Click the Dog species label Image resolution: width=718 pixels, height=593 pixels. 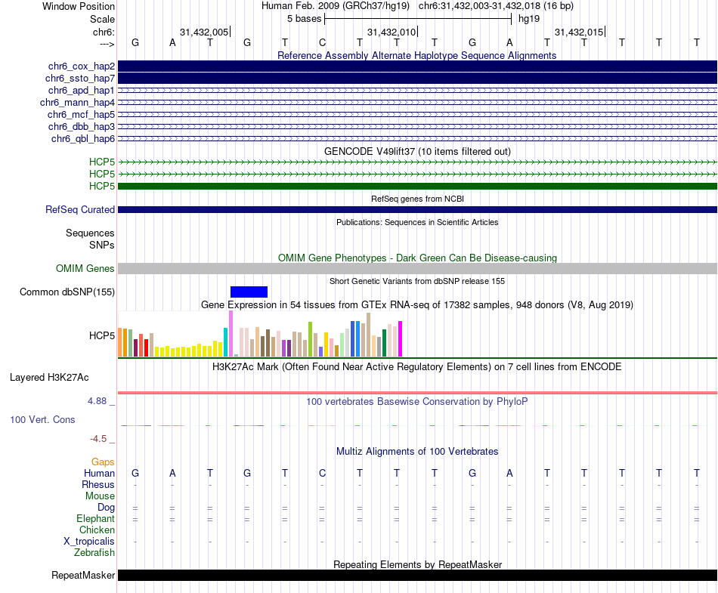(x=107, y=507)
